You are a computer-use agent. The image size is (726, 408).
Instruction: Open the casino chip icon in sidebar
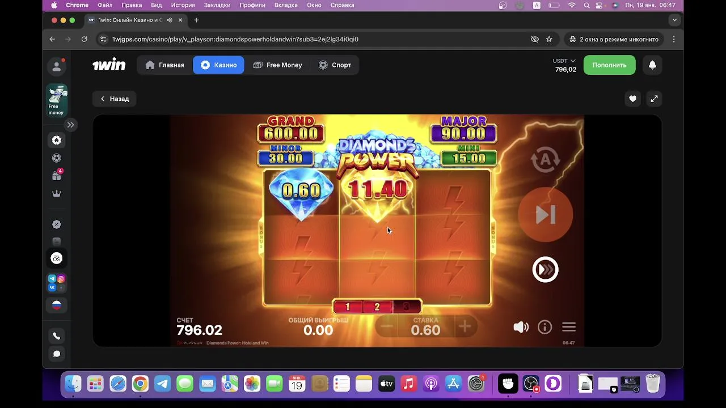[57, 140]
